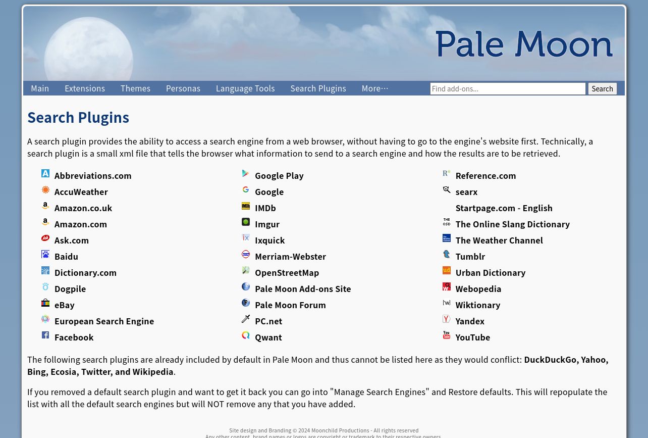Open the Merriam-Webster link
The width and height of the screenshot is (648, 438).
(x=290, y=257)
